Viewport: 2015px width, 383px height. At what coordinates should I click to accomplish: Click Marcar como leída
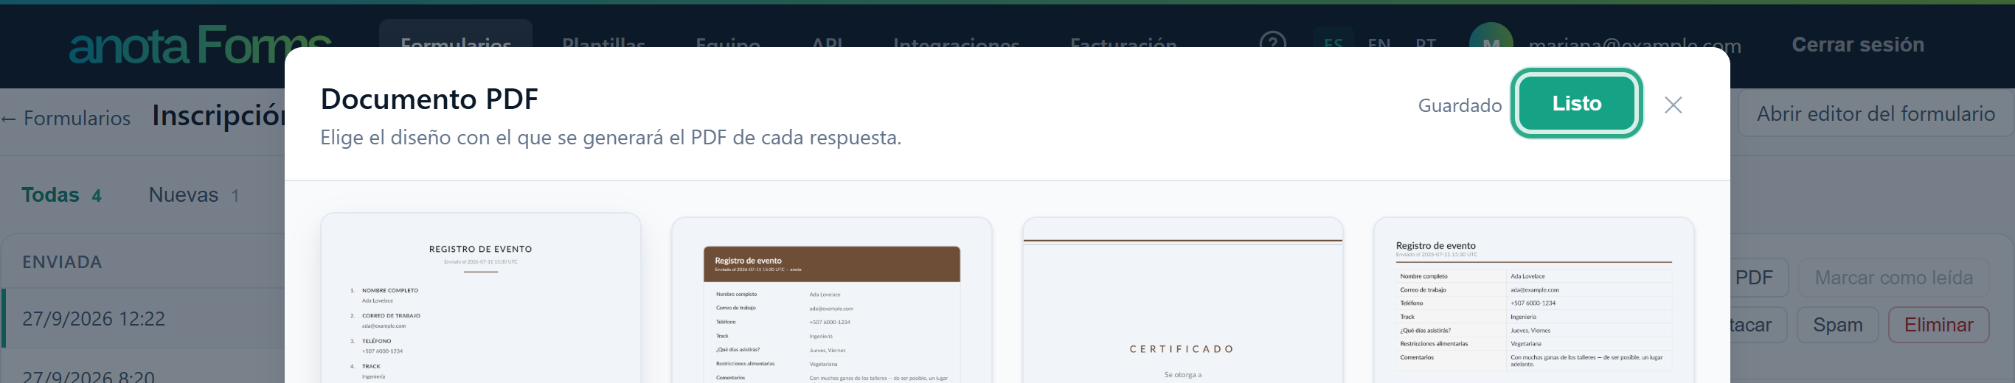point(1893,278)
